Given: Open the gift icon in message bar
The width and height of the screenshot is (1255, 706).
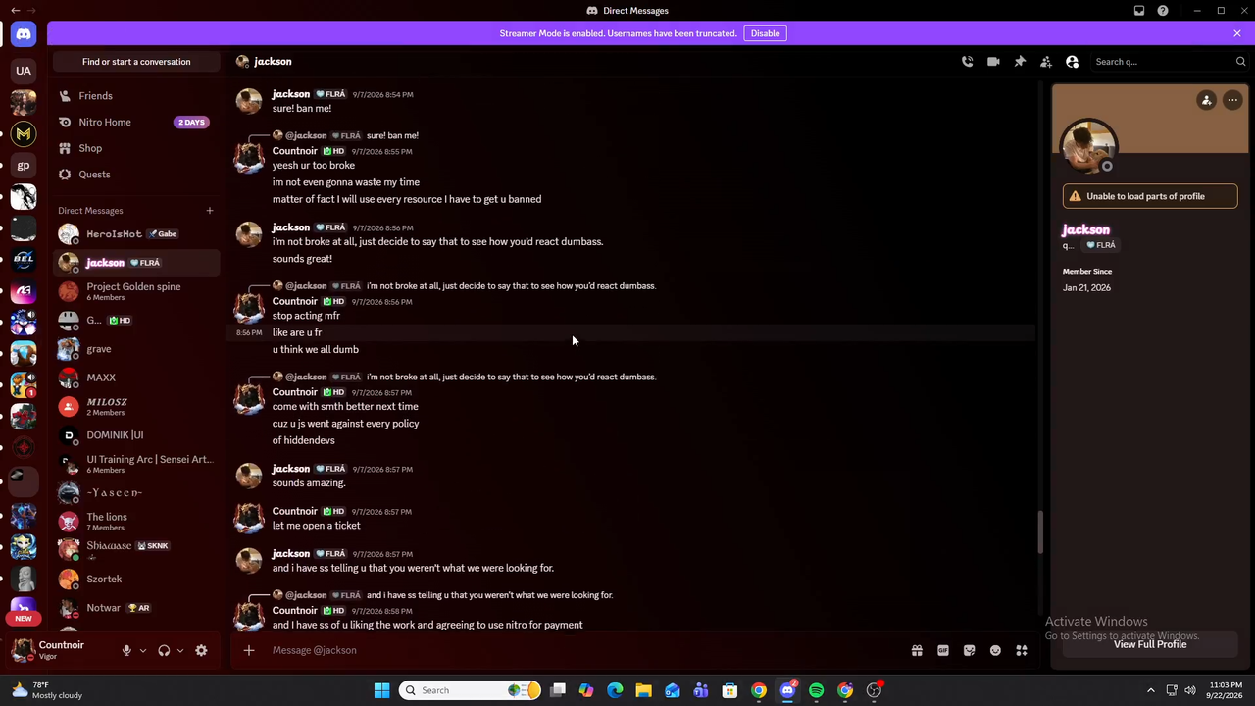Looking at the screenshot, I should [917, 650].
